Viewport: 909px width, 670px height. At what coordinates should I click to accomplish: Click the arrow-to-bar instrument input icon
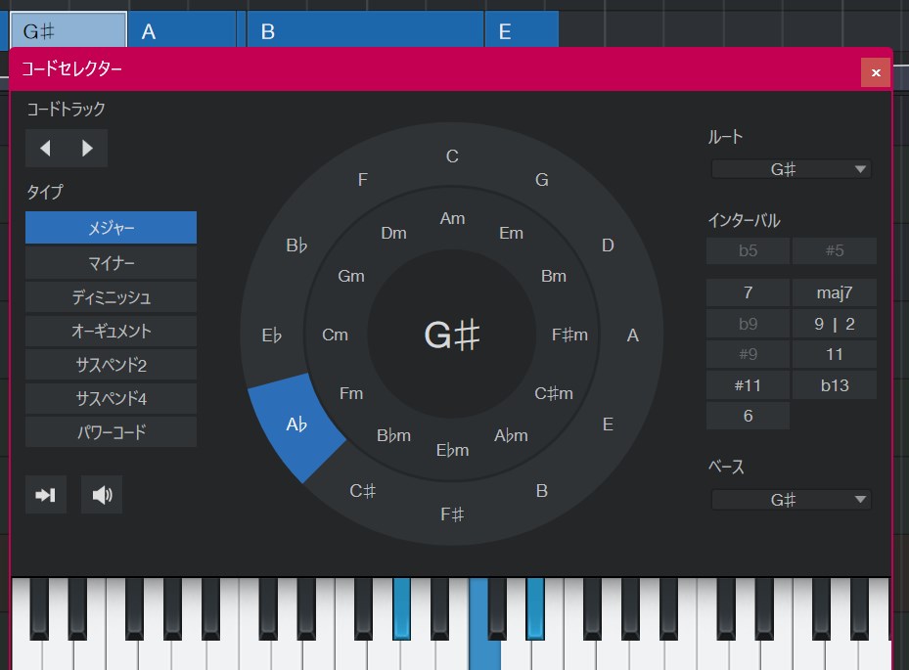(46, 495)
